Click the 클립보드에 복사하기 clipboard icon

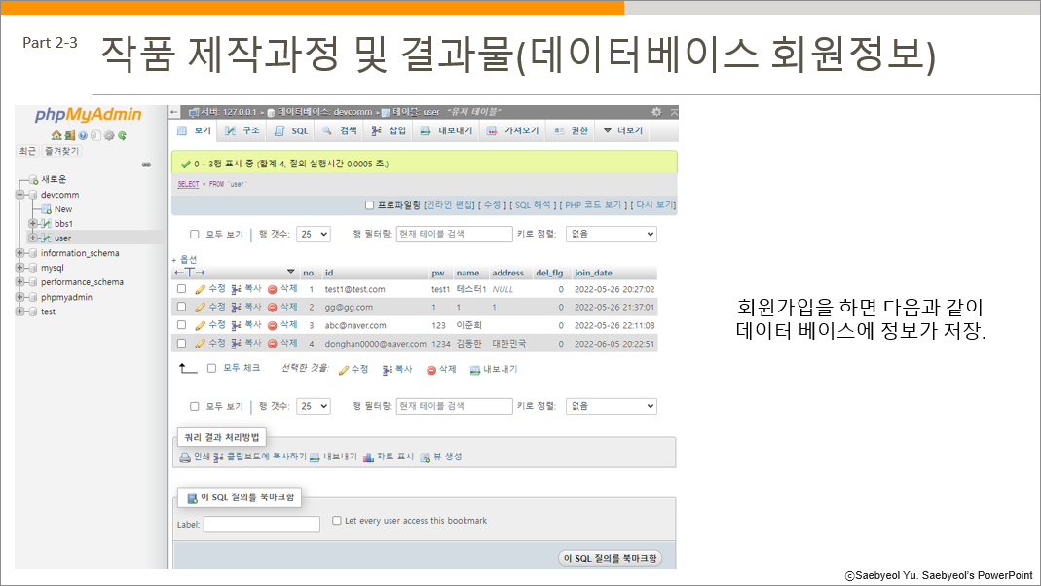coord(218,458)
